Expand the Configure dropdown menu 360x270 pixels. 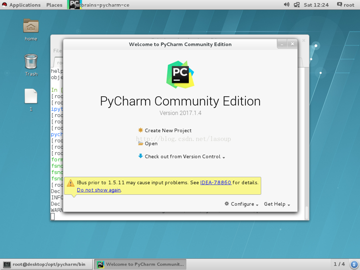(x=244, y=204)
